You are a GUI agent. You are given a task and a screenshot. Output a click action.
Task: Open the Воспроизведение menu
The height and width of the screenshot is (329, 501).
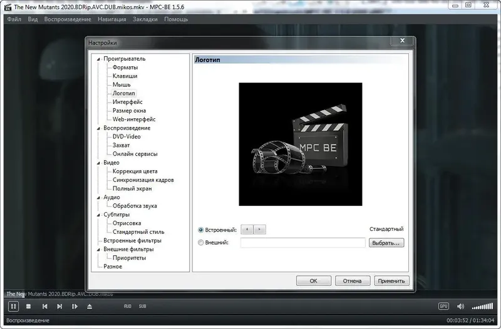coord(68,19)
